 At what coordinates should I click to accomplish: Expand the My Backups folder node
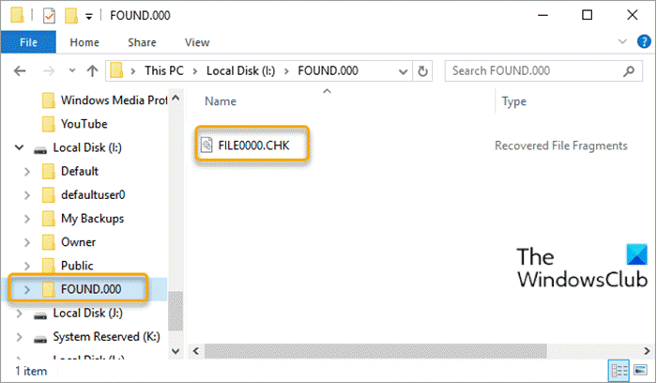click(27, 219)
